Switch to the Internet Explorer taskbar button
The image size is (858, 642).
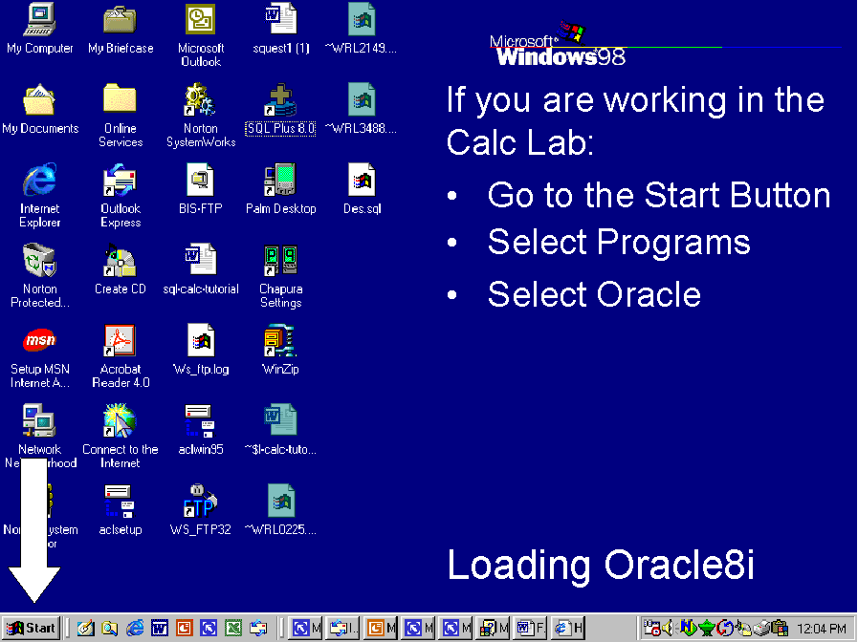point(568,629)
